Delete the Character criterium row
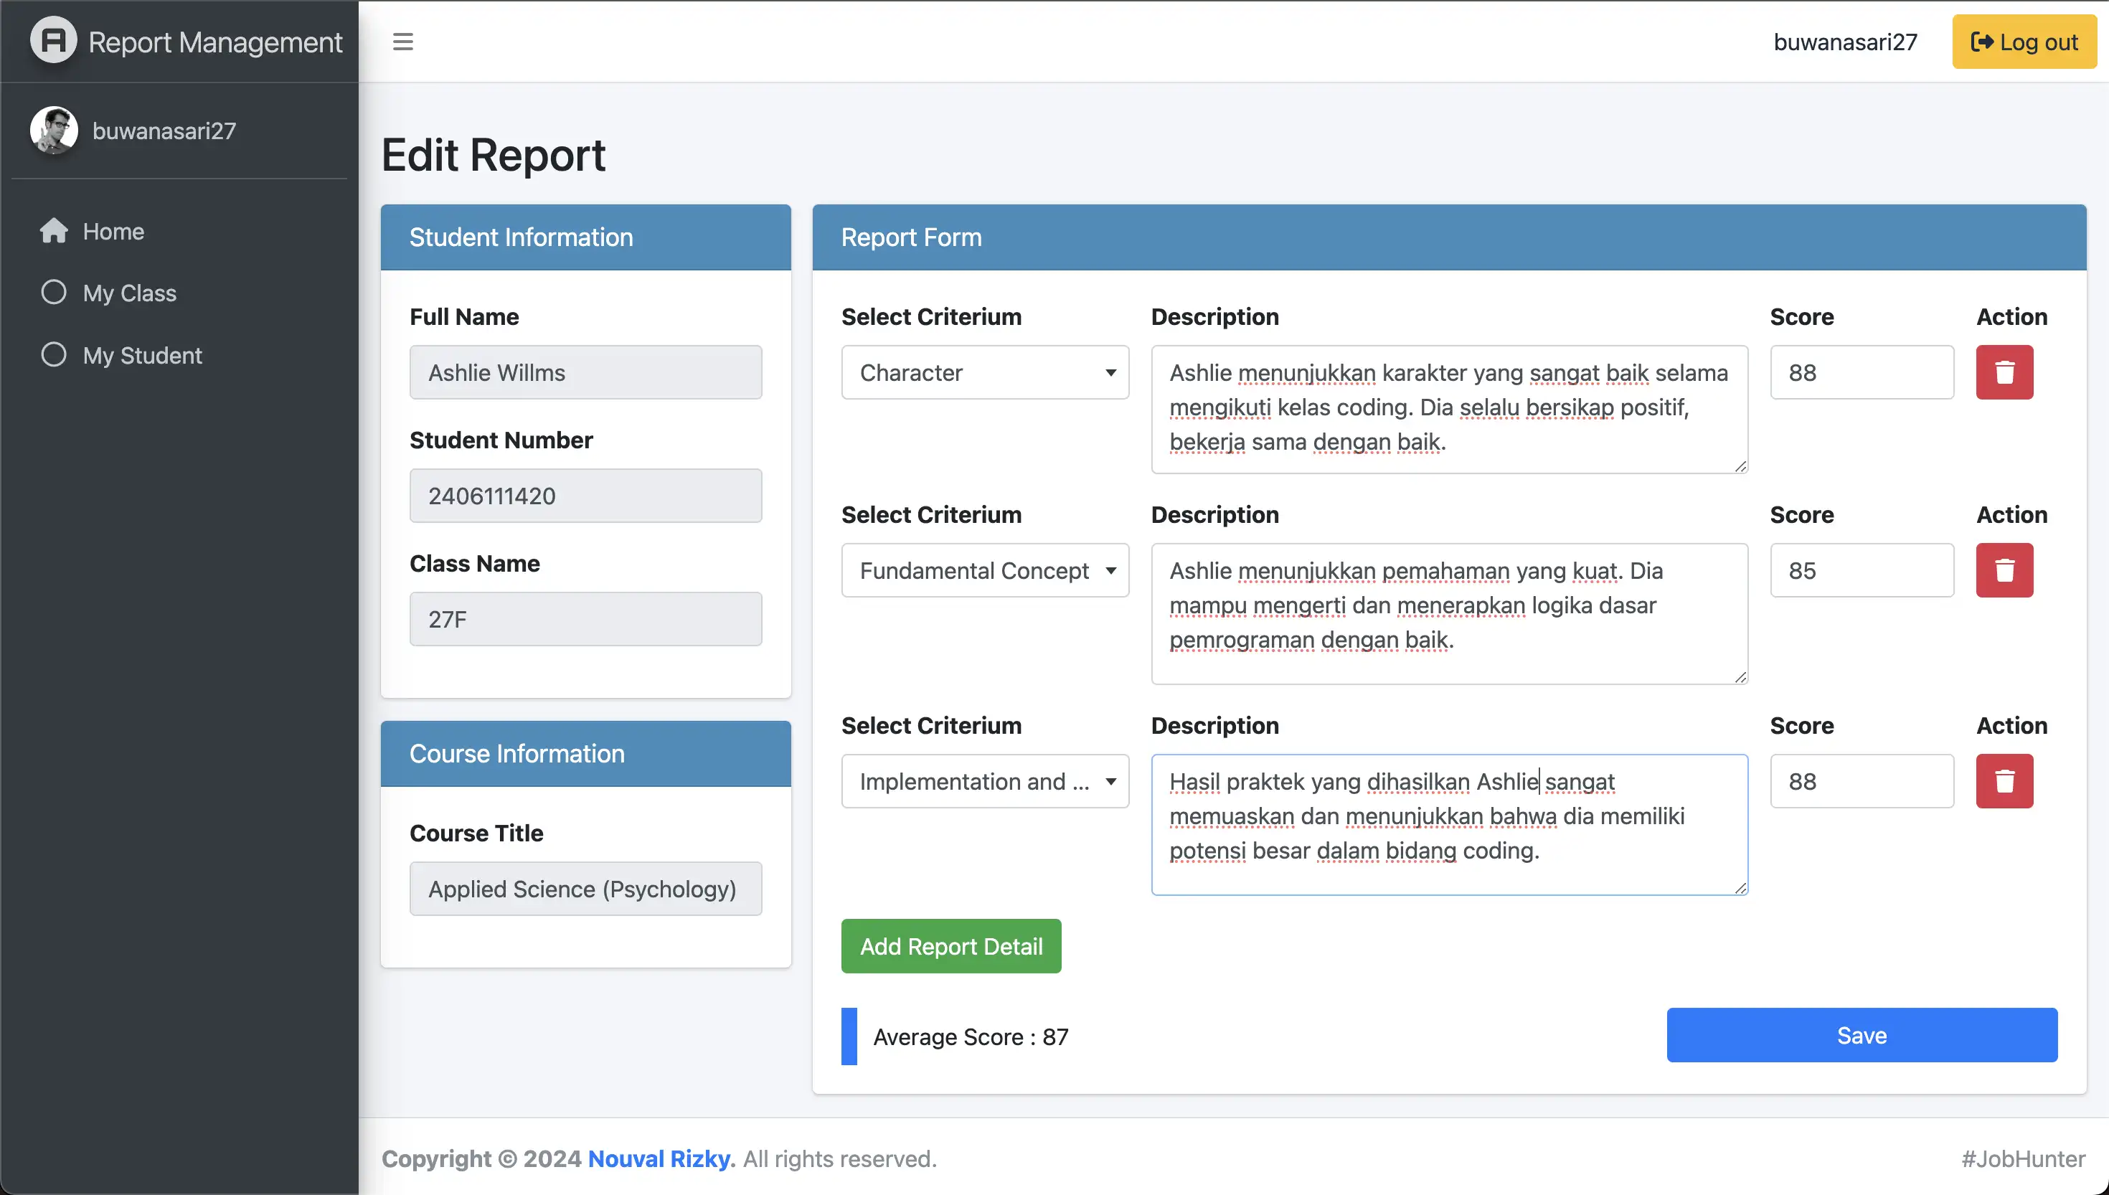Image resolution: width=2109 pixels, height=1195 pixels. (2004, 372)
